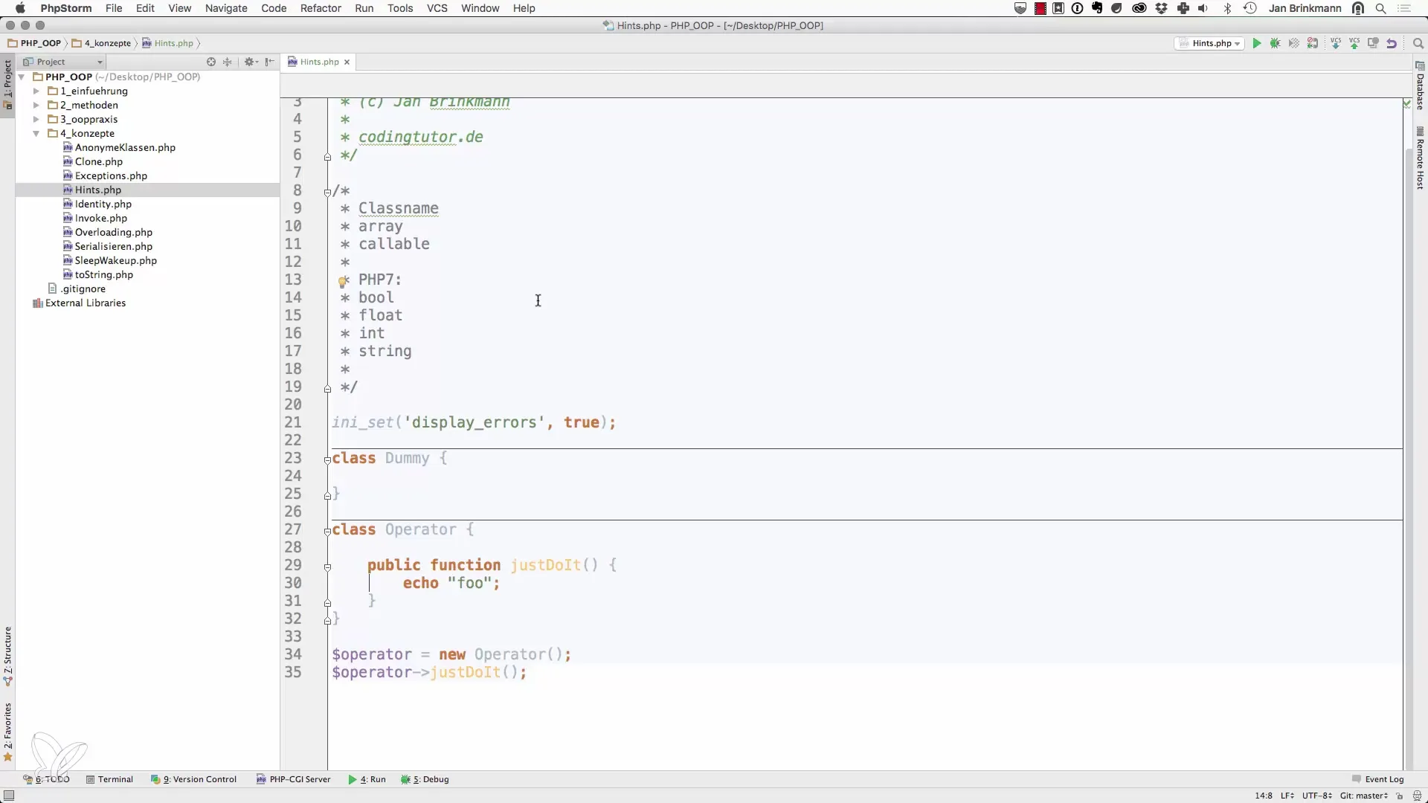Commit changes via VCS green up-arrow icon
This screenshot has height=803, width=1428.
click(1354, 44)
